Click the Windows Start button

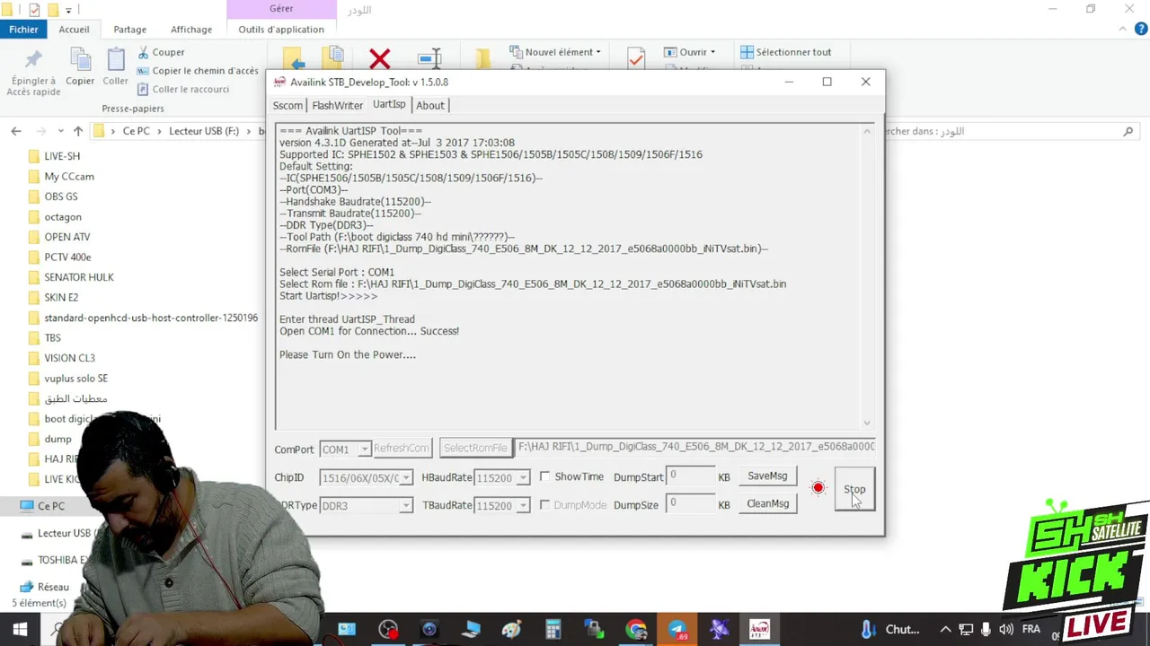click(20, 630)
